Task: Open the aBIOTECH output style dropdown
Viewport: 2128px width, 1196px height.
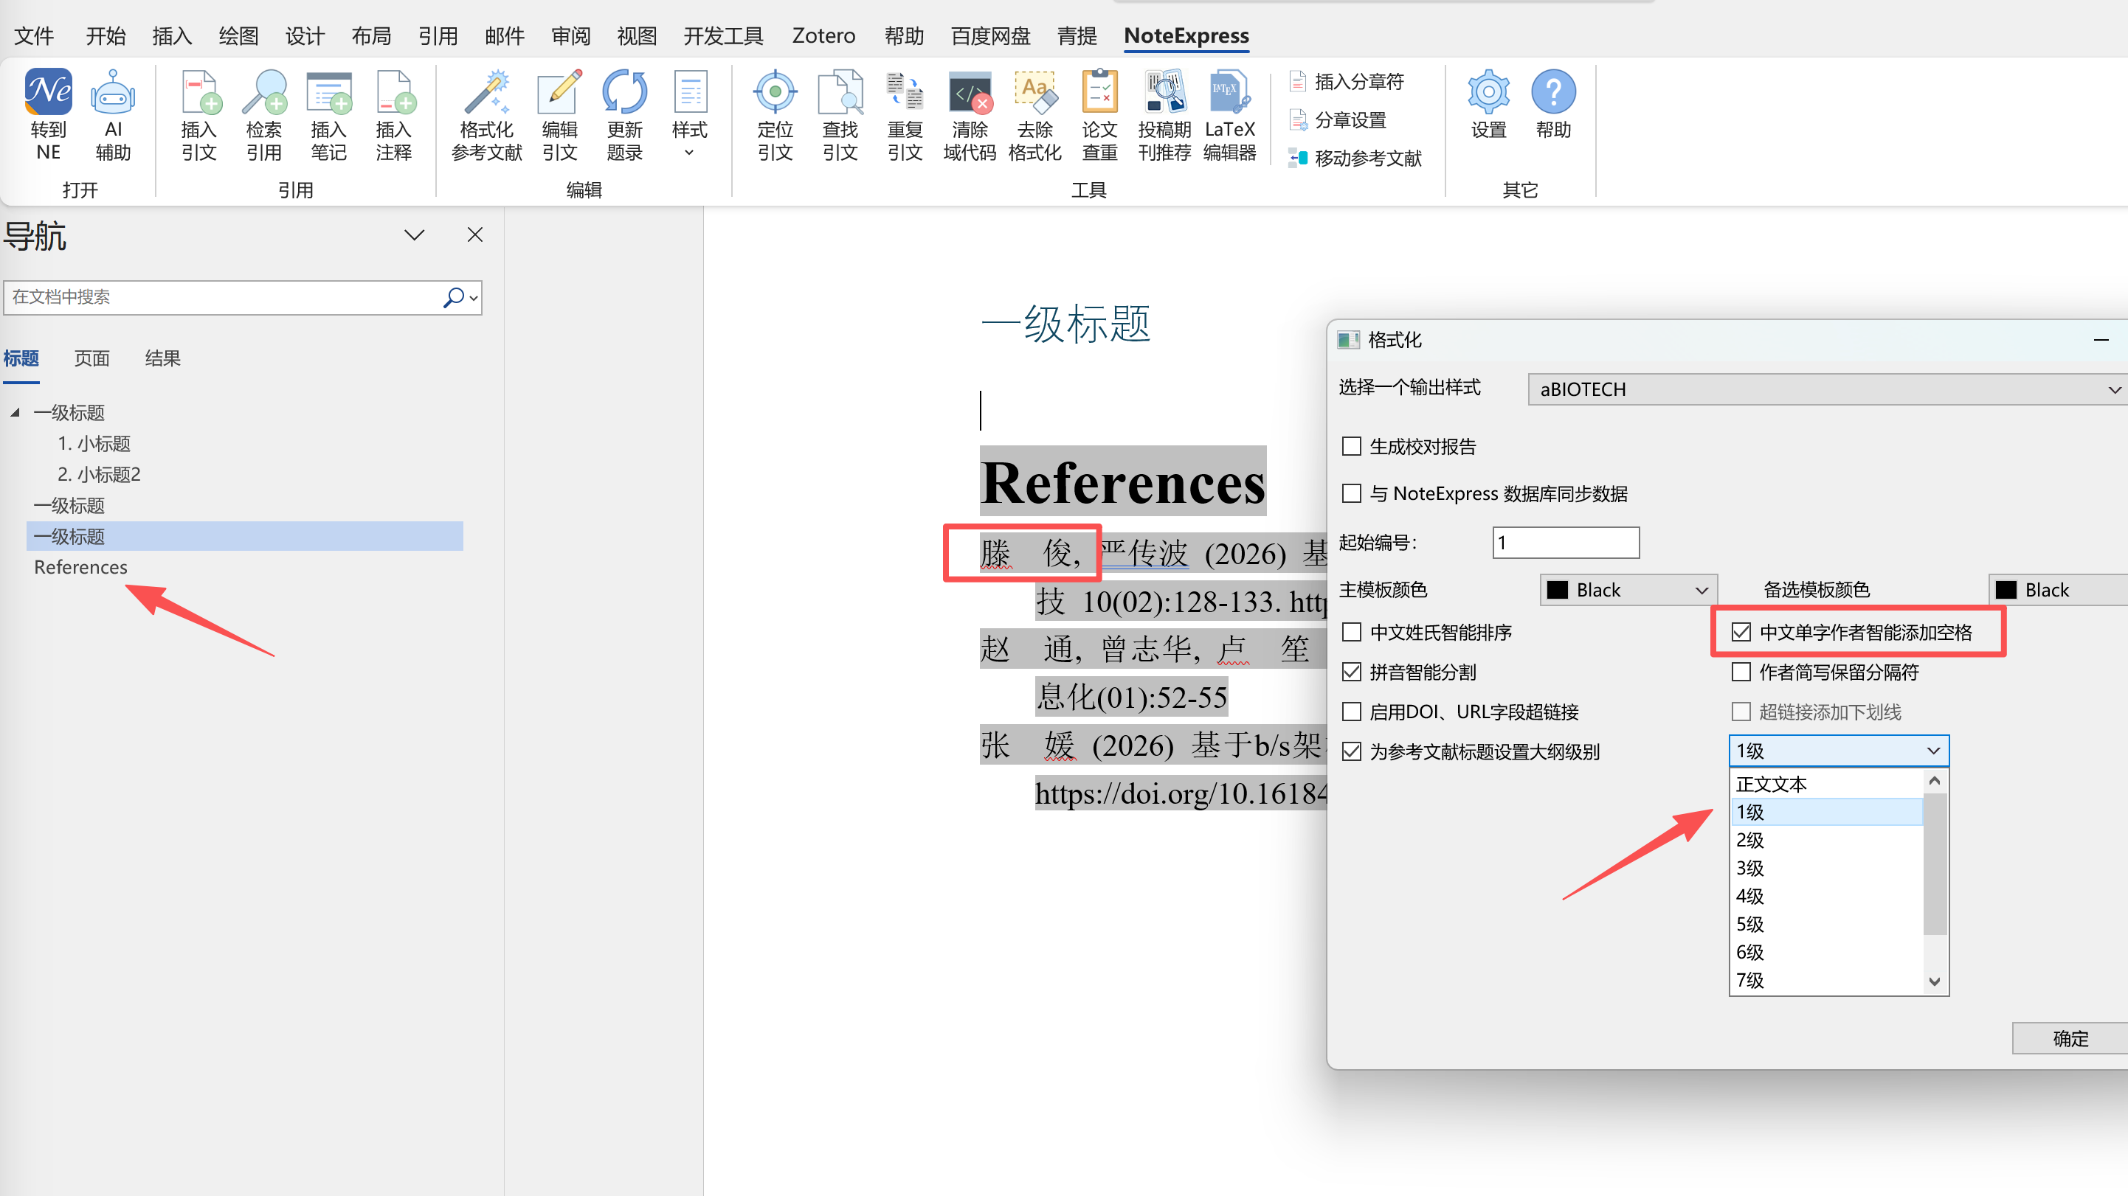Action: (1828, 389)
